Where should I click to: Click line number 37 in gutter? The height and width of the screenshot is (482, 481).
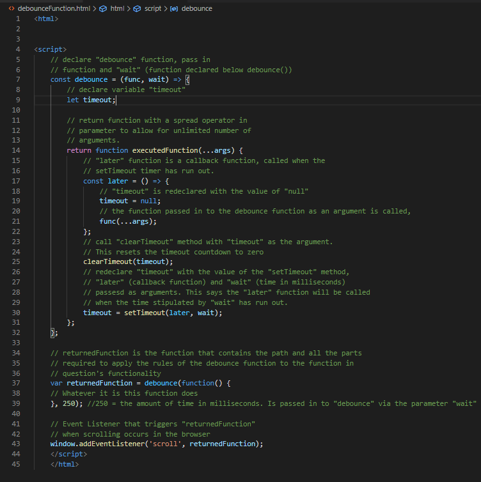16,383
